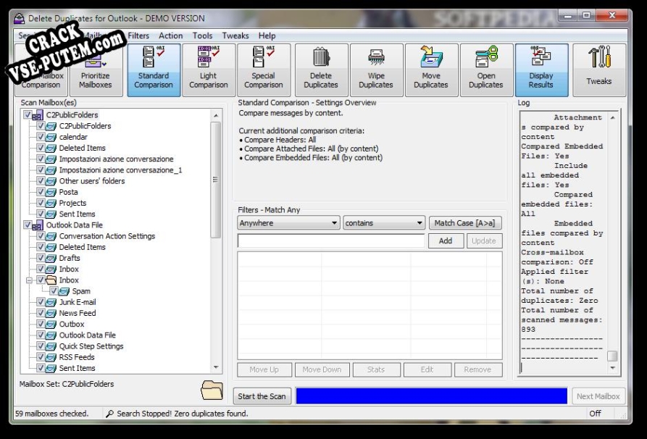Click the Outbox folder icon
The image size is (647, 439).
[x=51, y=325]
